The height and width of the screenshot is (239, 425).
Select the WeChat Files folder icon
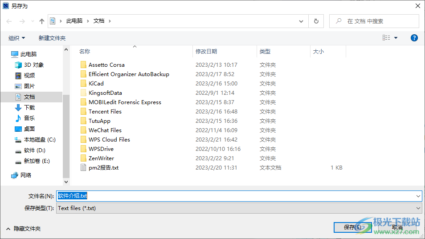pos(83,130)
